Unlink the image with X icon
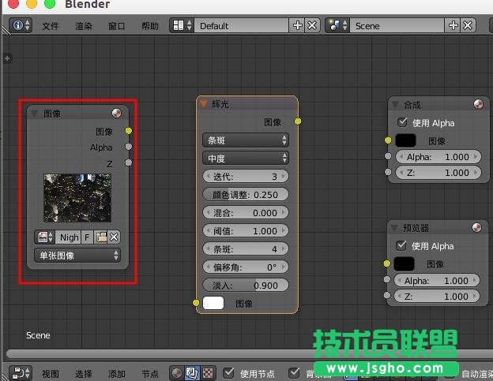 [x=114, y=237]
